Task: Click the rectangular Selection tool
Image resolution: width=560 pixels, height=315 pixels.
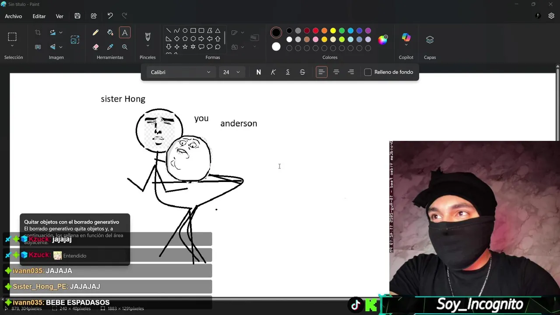Action: tap(12, 37)
